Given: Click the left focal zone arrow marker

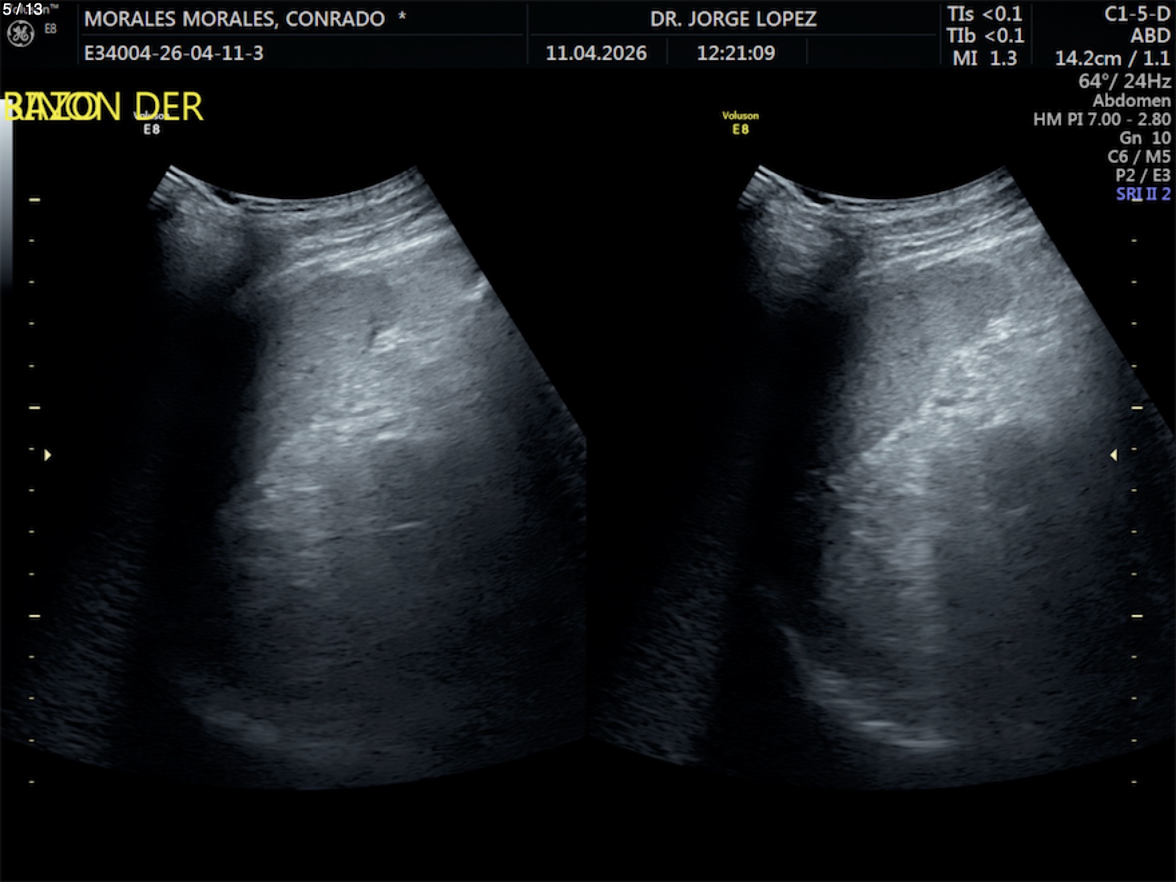Looking at the screenshot, I should click(47, 455).
